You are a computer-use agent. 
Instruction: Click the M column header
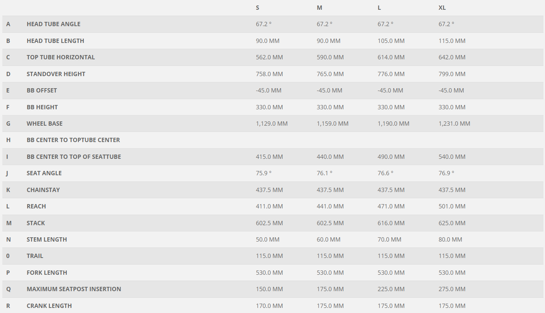pos(320,8)
